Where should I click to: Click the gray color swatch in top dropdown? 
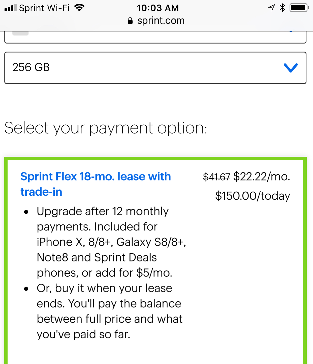point(20,33)
